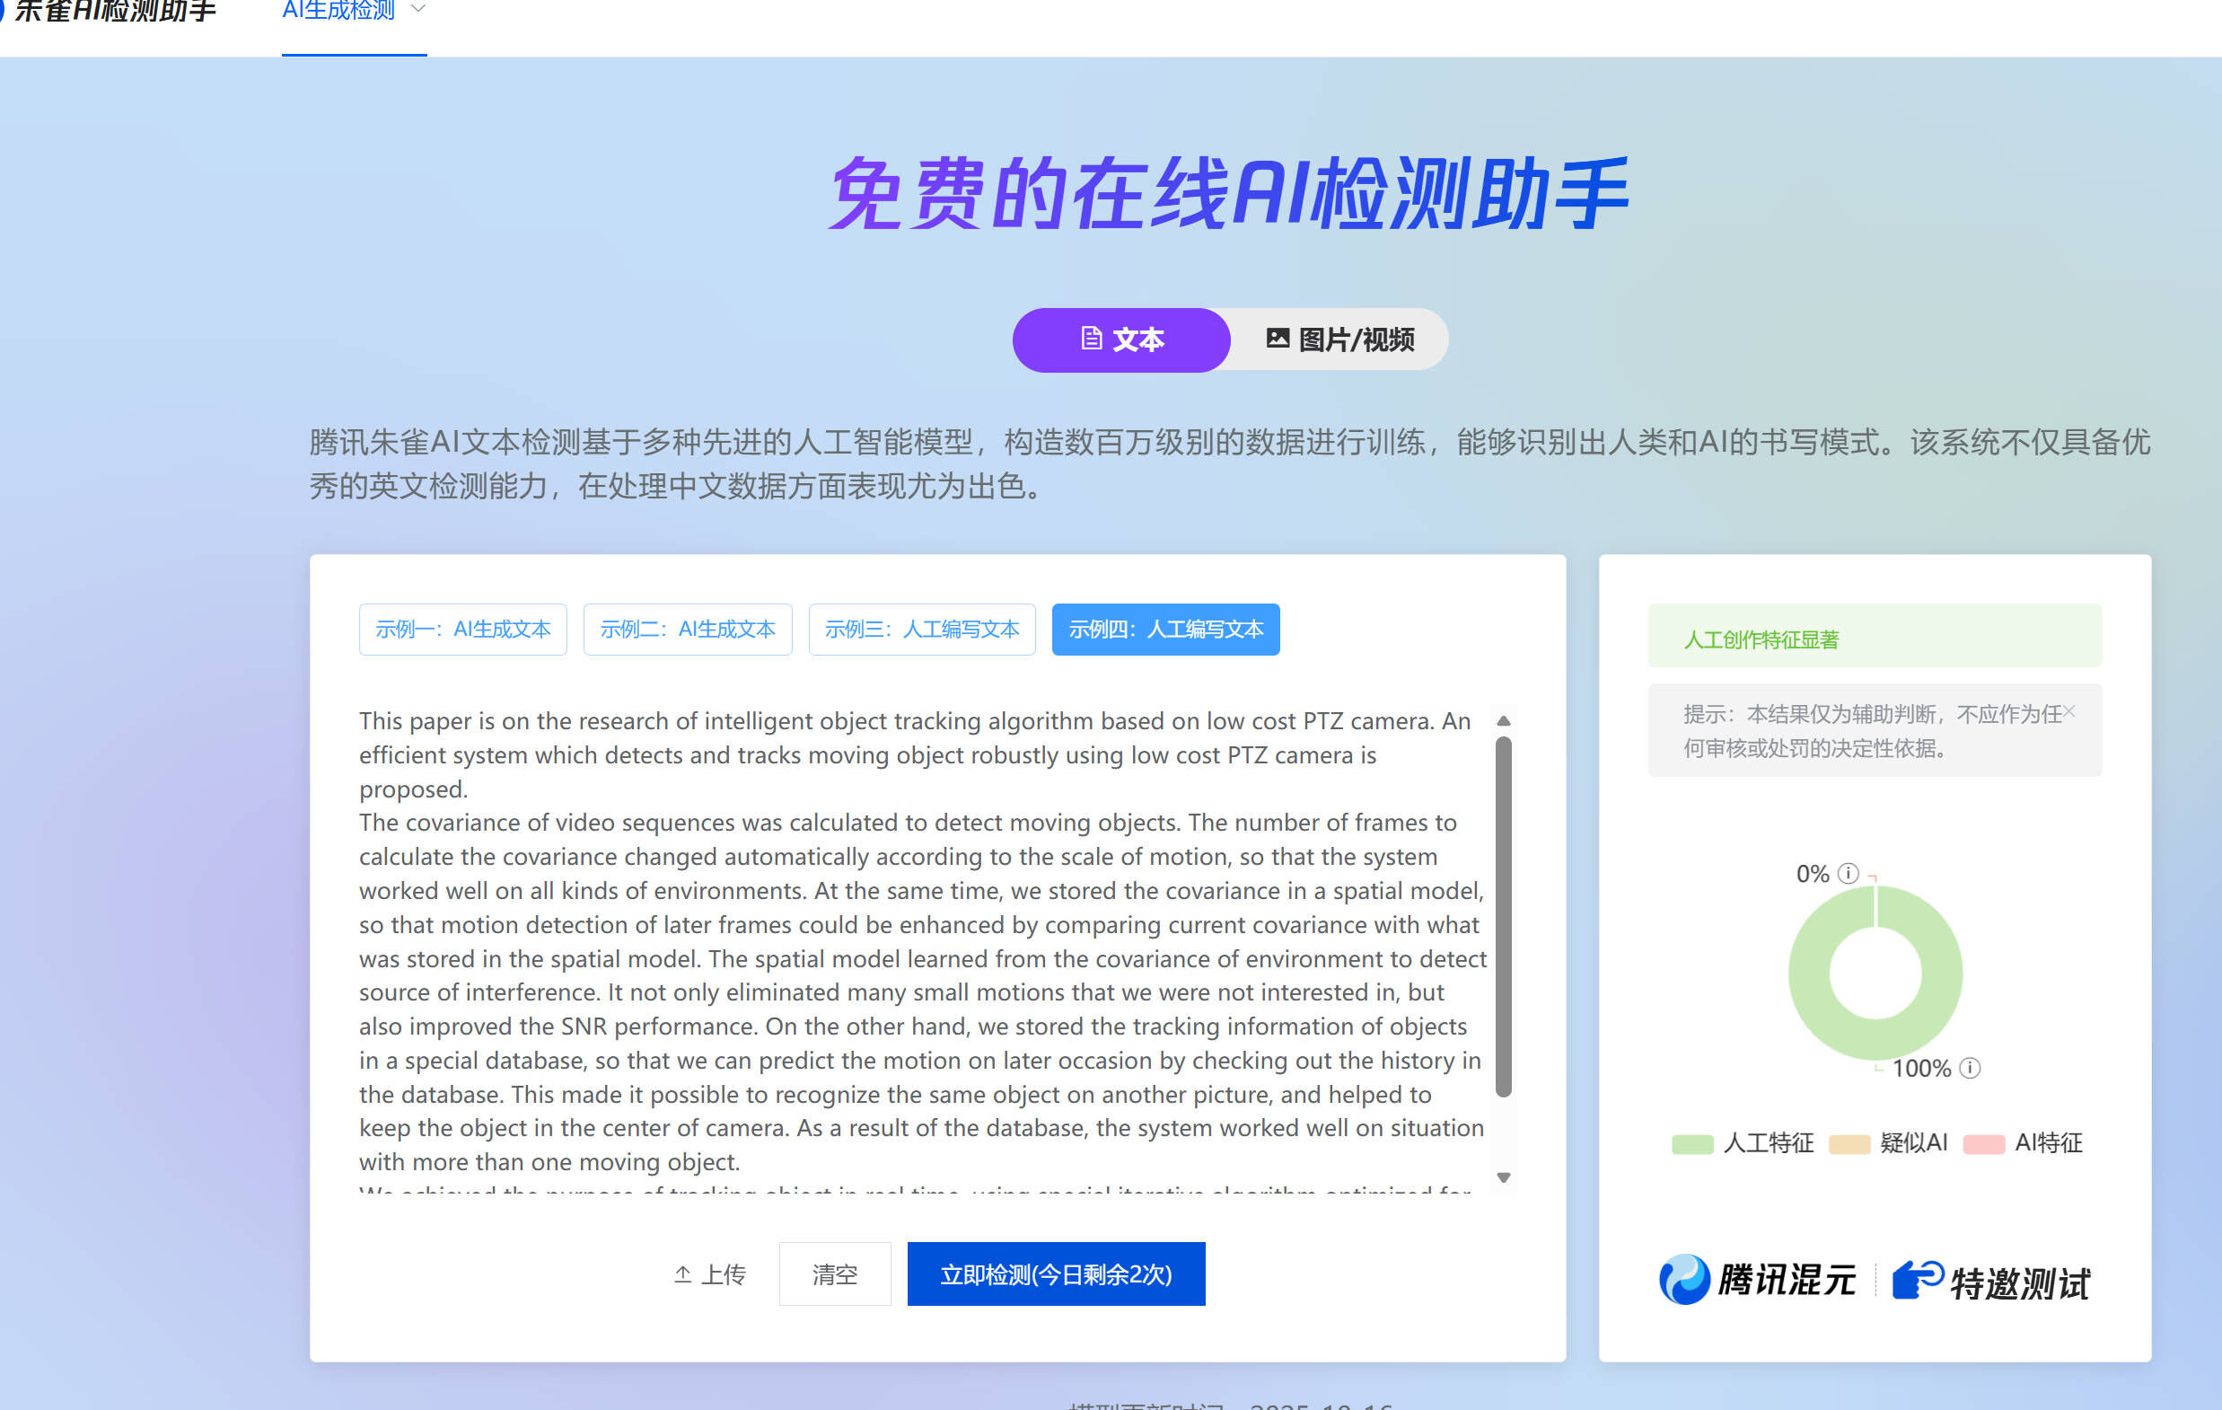Select 示例四: 人工编写文本 sample
The height and width of the screenshot is (1410, 2222).
pyautogui.click(x=1165, y=630)
